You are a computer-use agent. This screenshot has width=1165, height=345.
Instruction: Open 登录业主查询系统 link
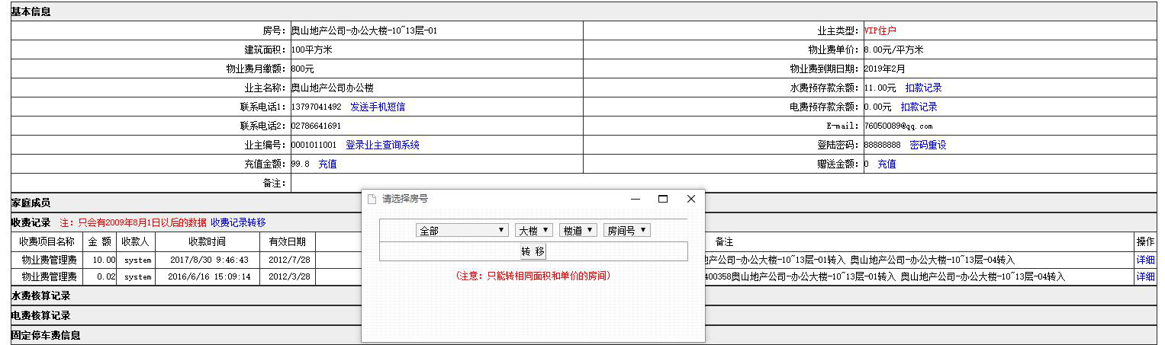382,145
